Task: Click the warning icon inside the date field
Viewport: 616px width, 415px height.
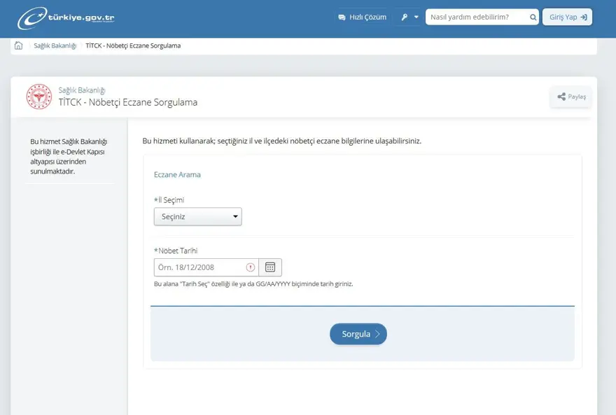Action: [250, 267]
